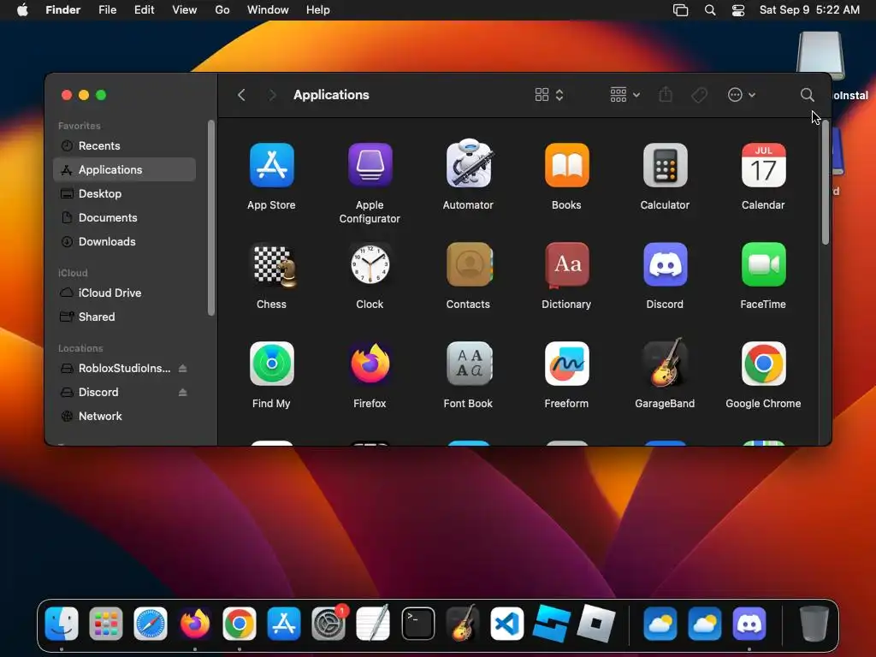Viewport: 876px width, 657px height.
Task: Click the Share toolbar icon
Action: [x=666, y=94]
